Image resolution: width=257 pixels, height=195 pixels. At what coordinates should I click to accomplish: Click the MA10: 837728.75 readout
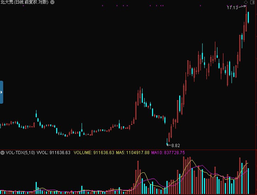coord(168,153)
